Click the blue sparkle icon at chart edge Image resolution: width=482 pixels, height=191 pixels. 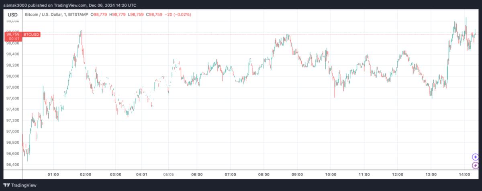pos(475,157)
